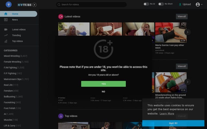Focus the Search for videos field
The width and height of the screenshot is (207, 129).
coord(91,5)
